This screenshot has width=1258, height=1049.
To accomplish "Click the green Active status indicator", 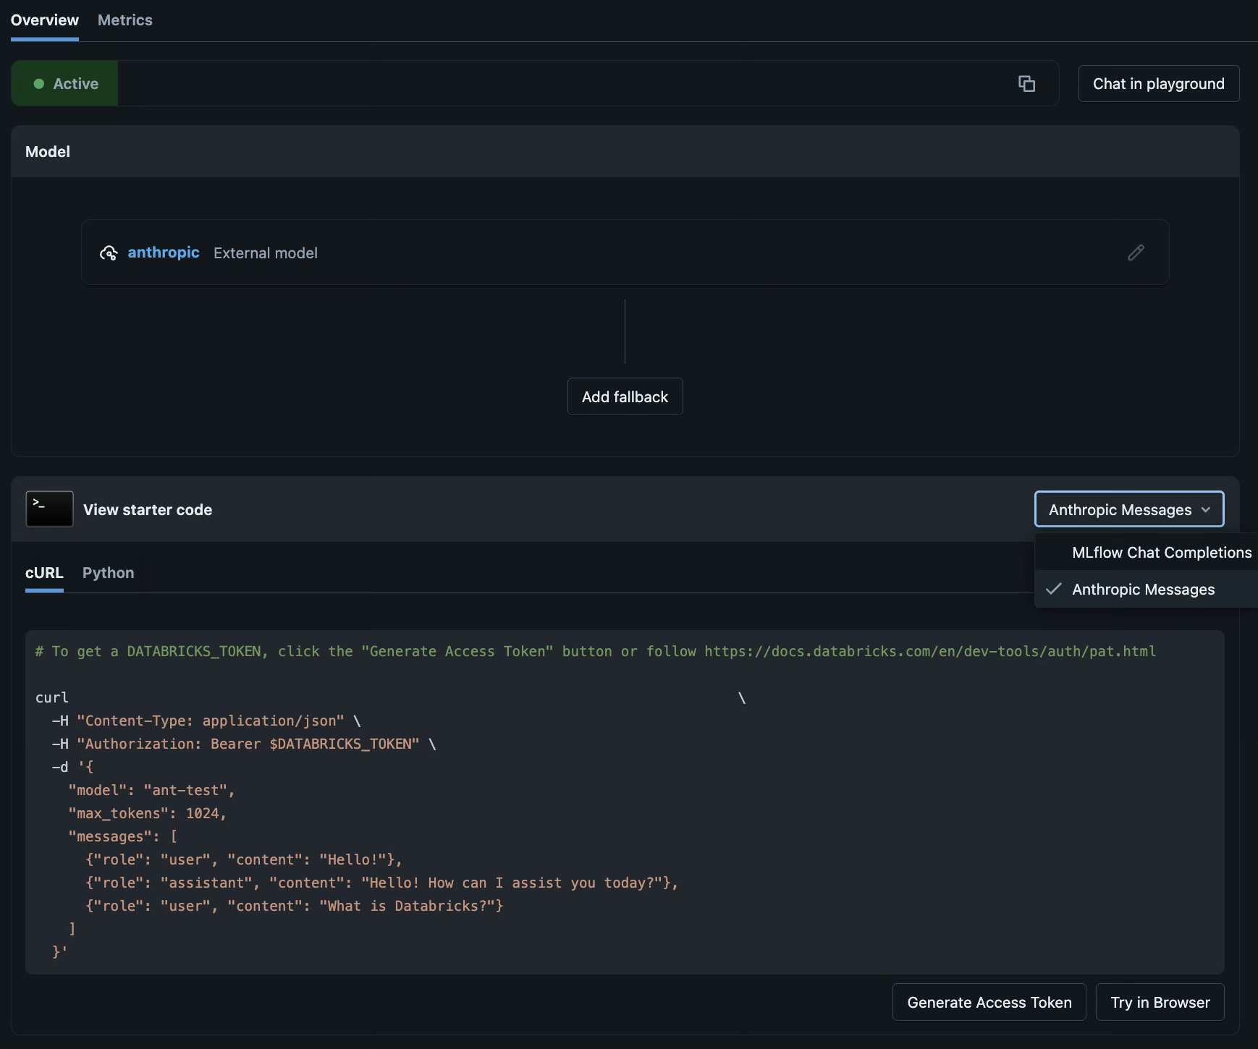I will (64, 84).
